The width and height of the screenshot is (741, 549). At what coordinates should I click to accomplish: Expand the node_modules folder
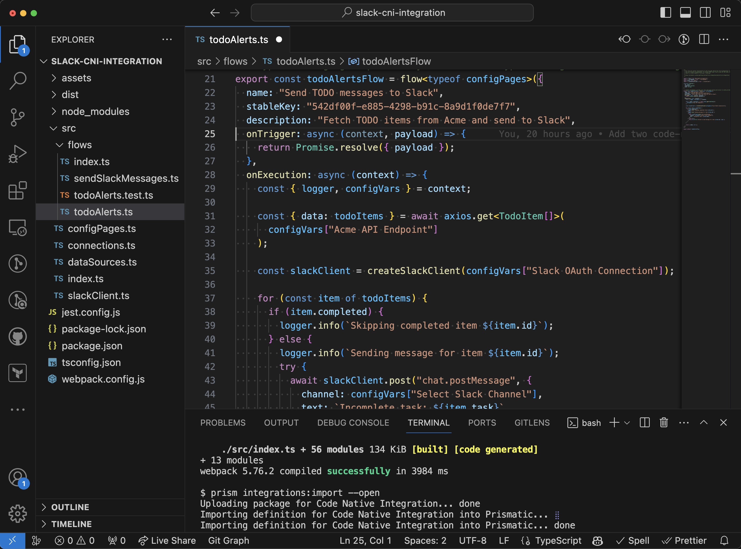95,111
